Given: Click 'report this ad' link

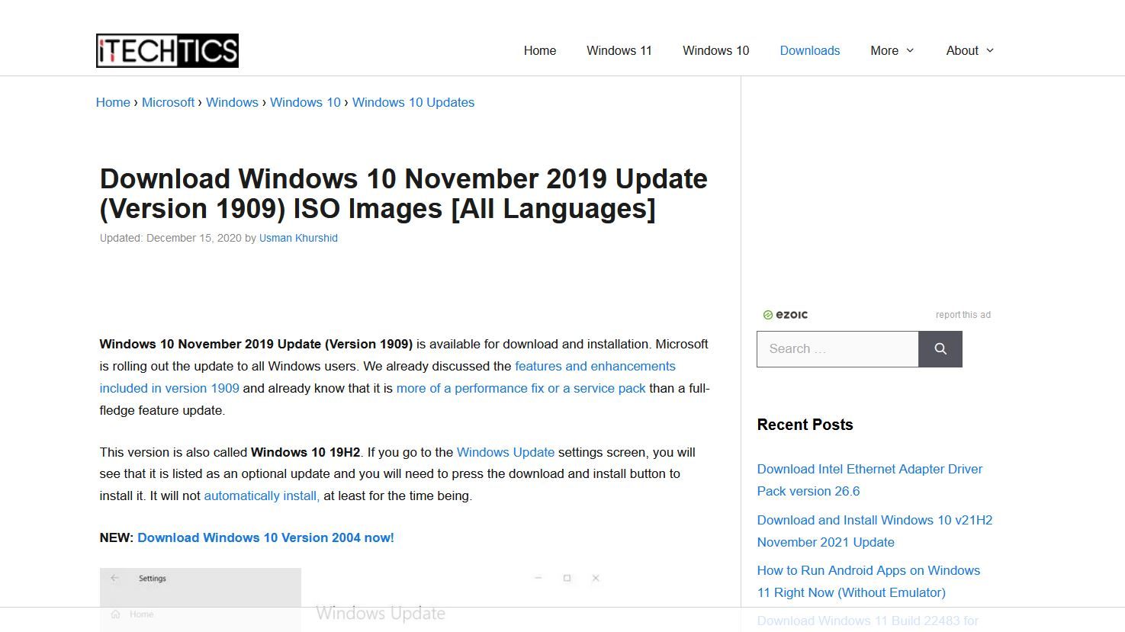Looking at the screenshot, I should [963, 315].
